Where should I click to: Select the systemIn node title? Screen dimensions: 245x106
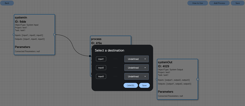coord(21,18)
